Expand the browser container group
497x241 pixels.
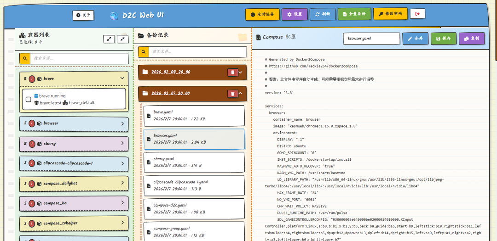click(x=122, y=123)
